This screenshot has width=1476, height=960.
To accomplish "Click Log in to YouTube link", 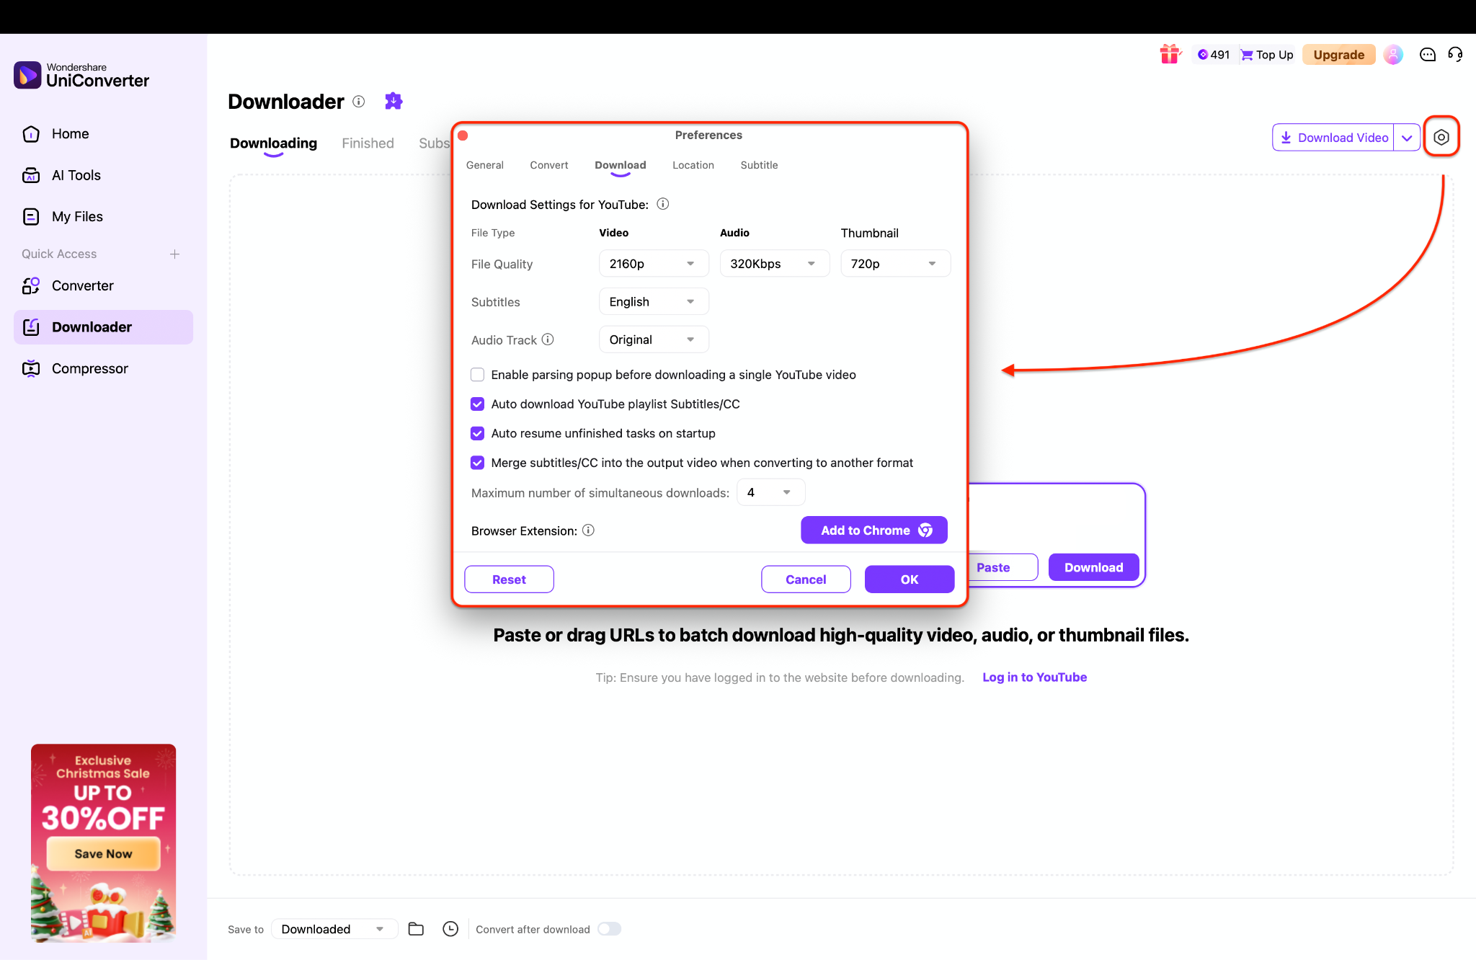I will (x=1034, y=677).
